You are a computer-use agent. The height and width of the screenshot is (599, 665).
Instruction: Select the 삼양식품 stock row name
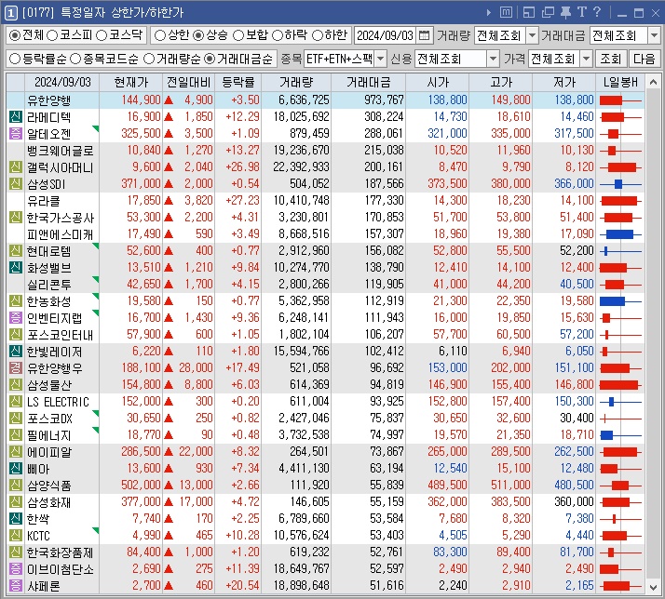49,486
